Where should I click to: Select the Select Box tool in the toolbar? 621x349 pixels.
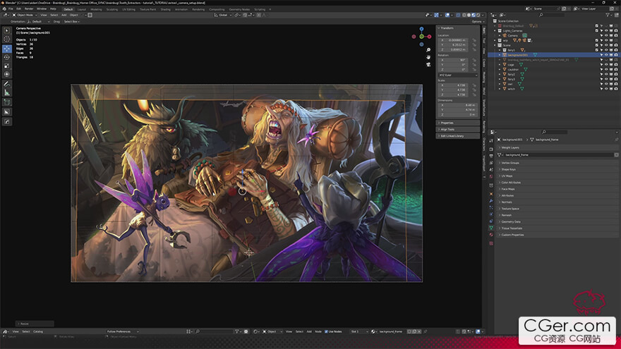[7, 30]
